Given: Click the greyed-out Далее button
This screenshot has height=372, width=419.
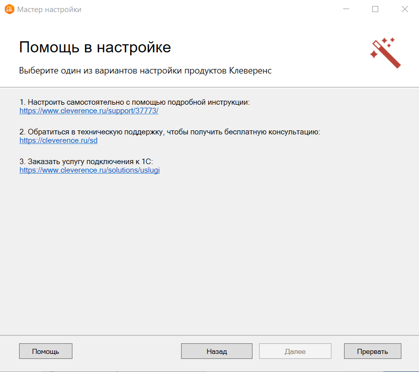Looking at the screenshot, I should [295, 351].
